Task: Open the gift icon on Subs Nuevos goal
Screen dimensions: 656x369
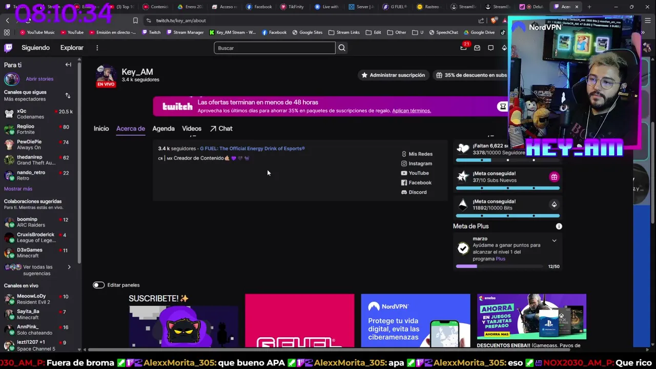Action: tap(554, 177)
